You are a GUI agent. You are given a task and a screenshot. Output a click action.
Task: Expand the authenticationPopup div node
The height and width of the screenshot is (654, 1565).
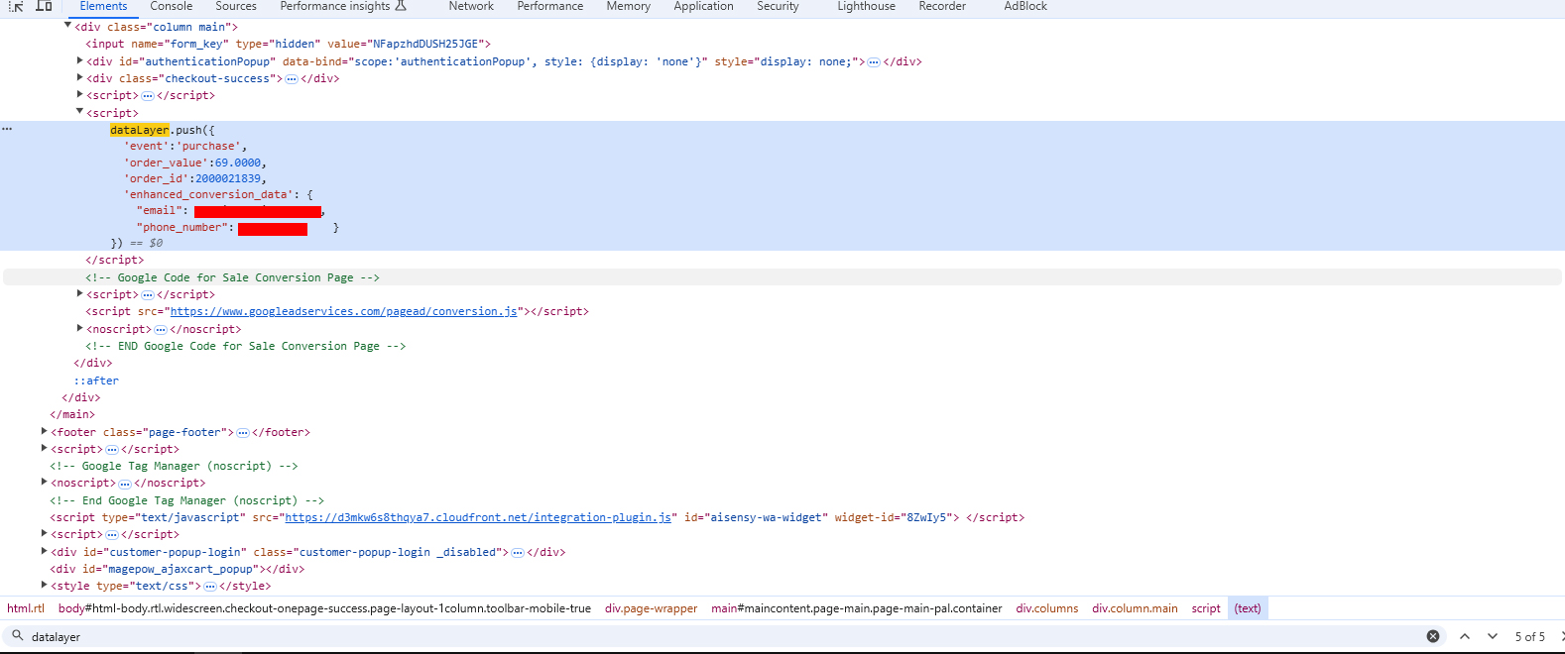(80, 61)
